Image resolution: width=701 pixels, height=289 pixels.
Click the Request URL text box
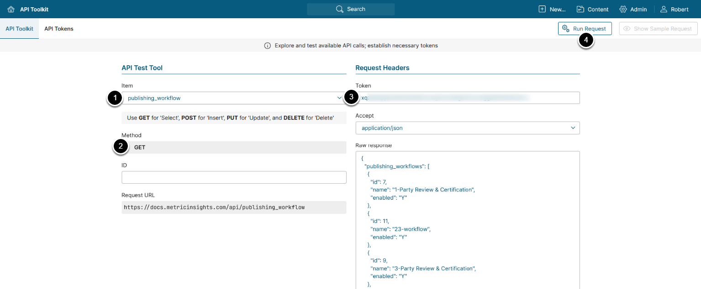[x=234, y=207]
